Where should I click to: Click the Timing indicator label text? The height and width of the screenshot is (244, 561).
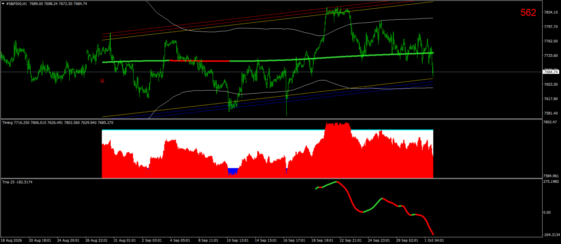point(58,122)
